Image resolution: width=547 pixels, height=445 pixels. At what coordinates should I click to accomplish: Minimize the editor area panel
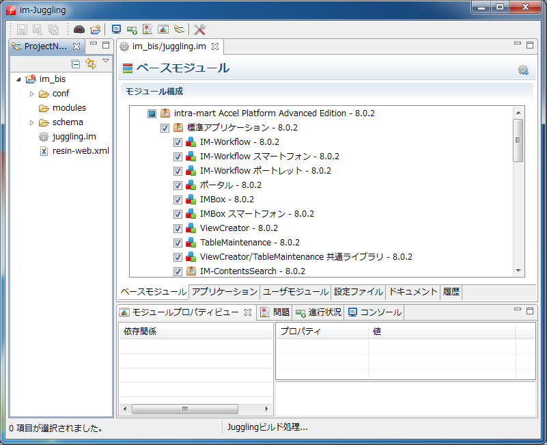click(x=518, y=44)
